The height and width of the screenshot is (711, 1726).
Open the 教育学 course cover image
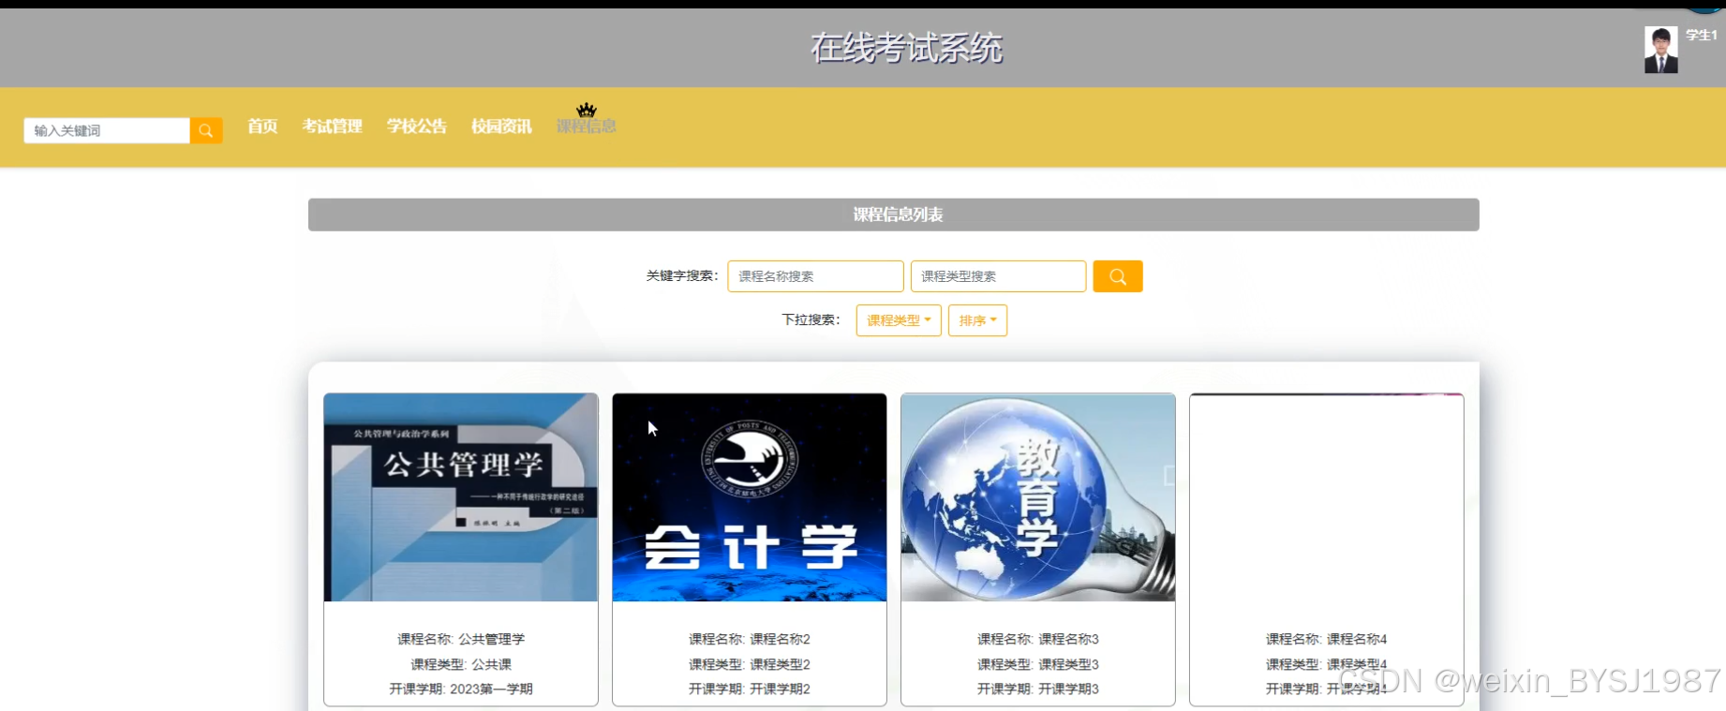(x=1038, y=497)
